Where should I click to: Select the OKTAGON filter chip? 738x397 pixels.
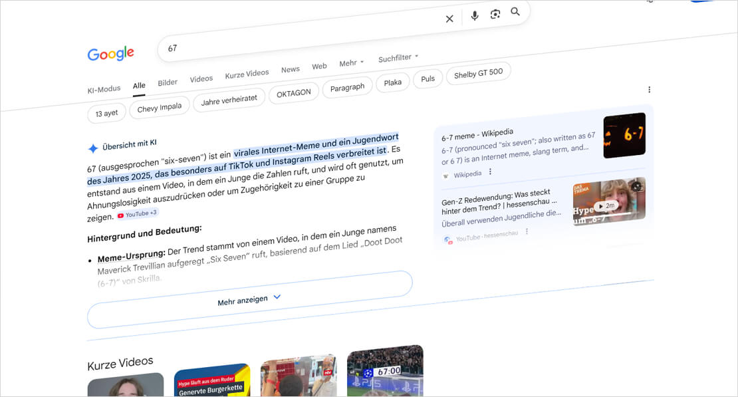pos(294,92)
